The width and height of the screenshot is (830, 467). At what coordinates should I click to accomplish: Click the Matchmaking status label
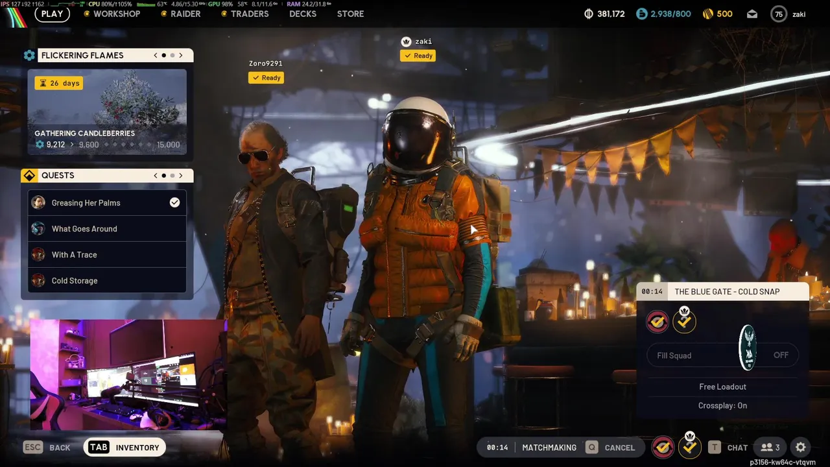point(549,448)
